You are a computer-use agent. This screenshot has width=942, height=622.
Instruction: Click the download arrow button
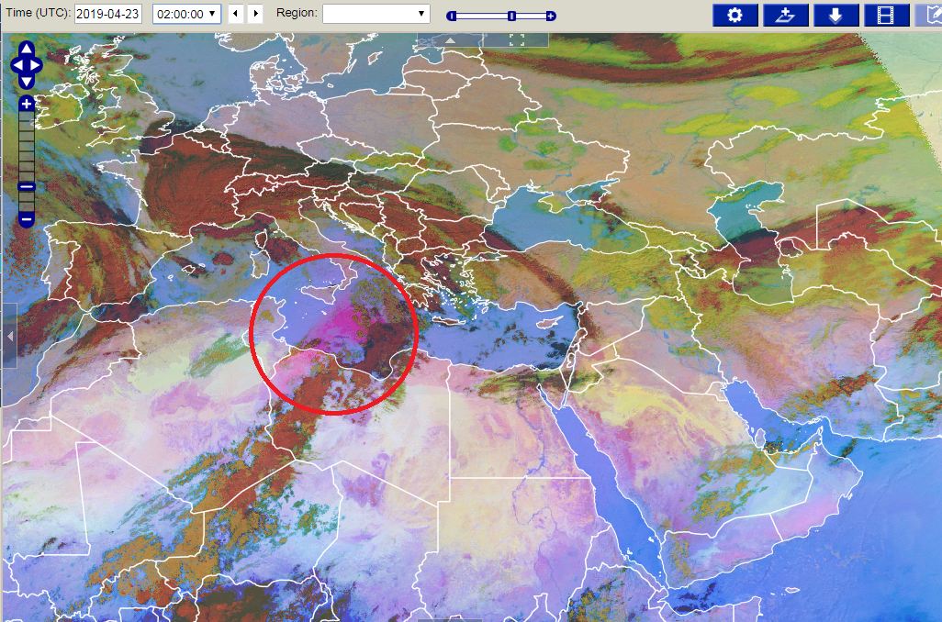(835, 15)
